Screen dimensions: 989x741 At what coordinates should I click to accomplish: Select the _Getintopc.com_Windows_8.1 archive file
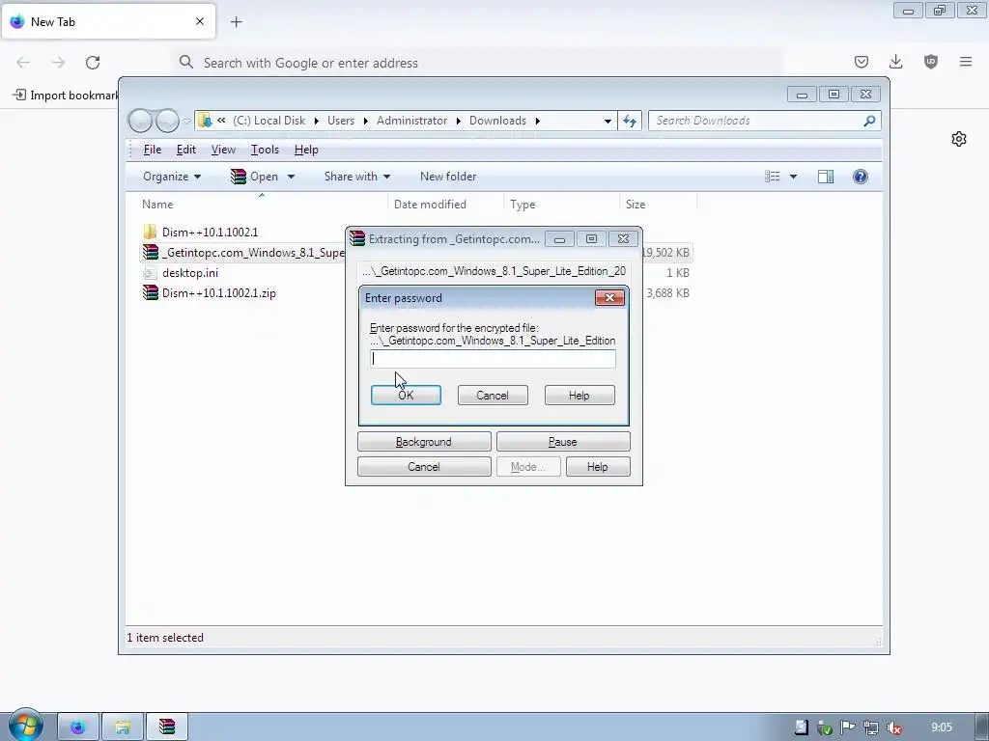[252, 253]
